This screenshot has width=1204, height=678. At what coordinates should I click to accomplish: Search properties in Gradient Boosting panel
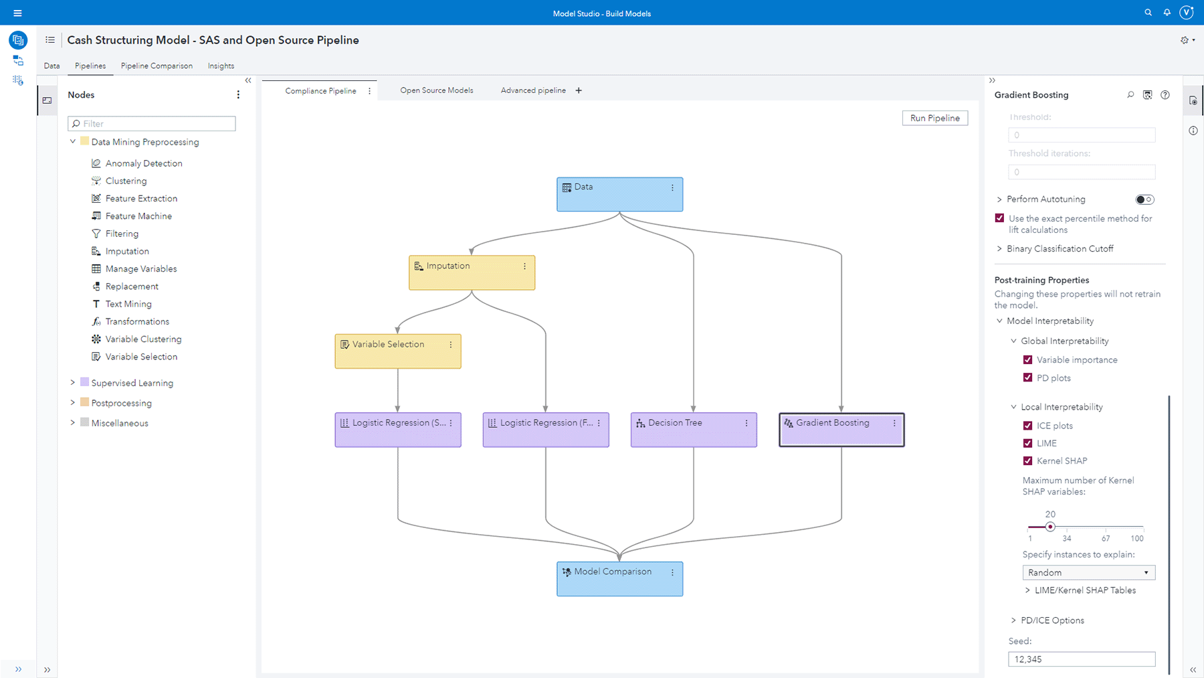1130,95
